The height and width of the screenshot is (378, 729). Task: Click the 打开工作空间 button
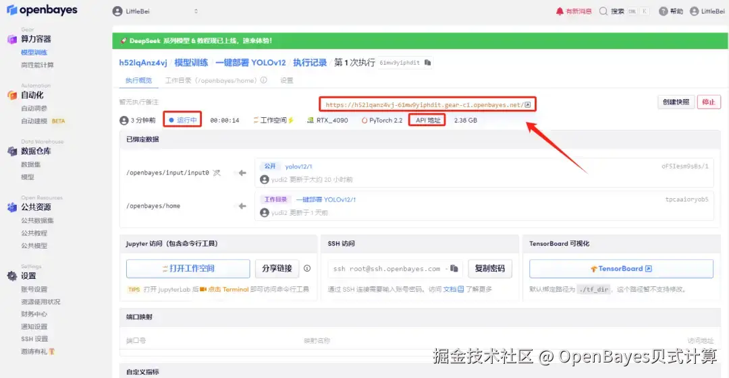click(188, 268)
